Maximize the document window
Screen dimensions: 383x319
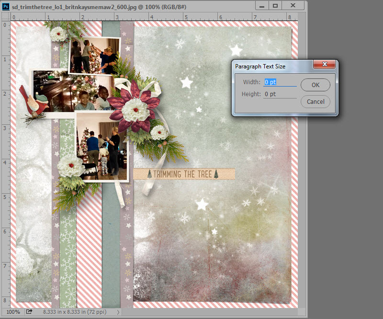pyautogui.click(x=276, y=6)
